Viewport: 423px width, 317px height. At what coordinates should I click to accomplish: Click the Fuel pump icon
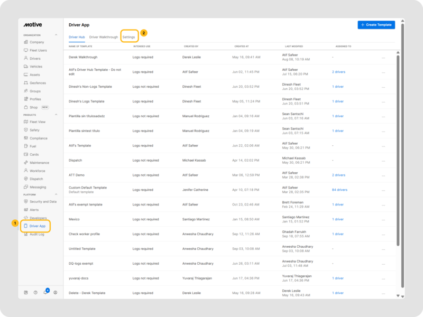pyautogui.click(x=26, y=146)
